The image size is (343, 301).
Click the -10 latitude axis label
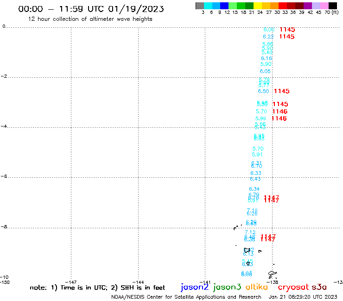pos(4,277)
